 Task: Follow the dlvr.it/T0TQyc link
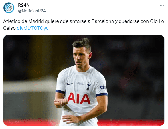tap(33, 28)
